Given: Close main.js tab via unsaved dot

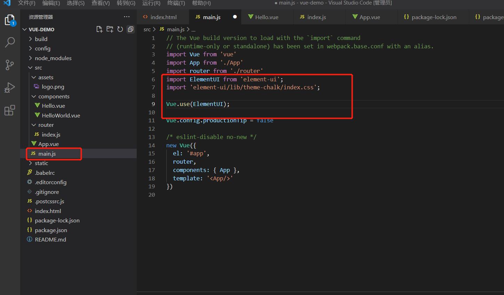Looking at the screenshot, I should (235, 17).
